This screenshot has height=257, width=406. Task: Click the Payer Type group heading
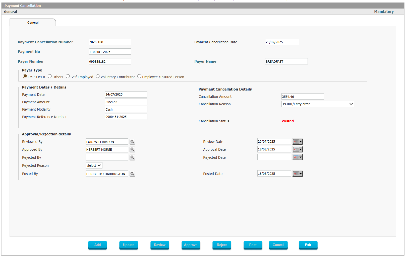(x=32, y=70)
